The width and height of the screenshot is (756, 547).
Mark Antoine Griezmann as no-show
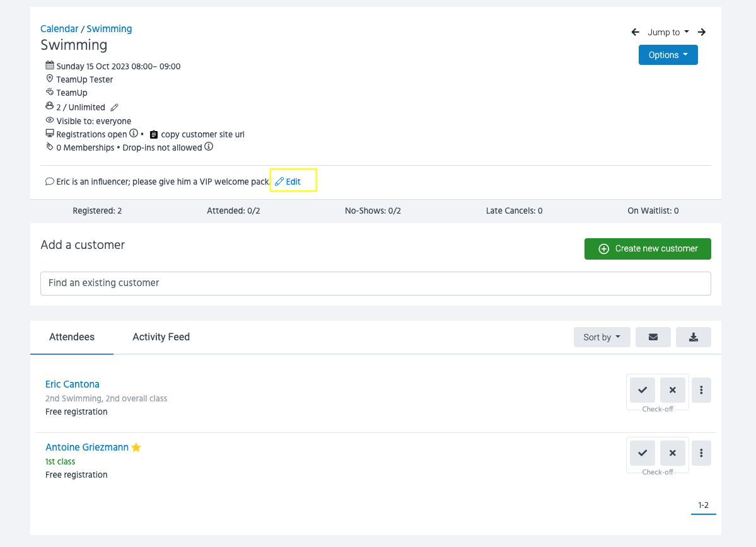pos(672,453)
